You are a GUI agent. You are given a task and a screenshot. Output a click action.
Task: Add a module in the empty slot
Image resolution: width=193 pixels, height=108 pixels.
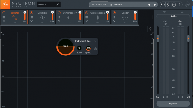pyautogui.click(x=146, y=17)
